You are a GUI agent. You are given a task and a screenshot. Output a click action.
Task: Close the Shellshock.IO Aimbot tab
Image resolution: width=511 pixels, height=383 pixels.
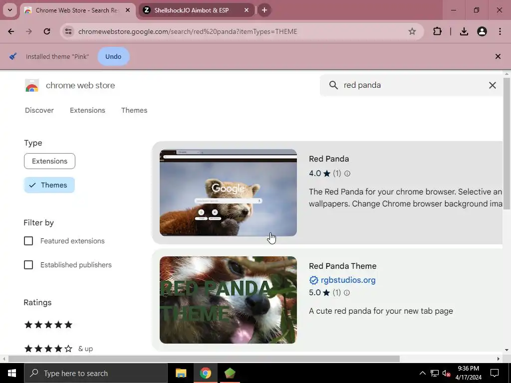(247, 10)
